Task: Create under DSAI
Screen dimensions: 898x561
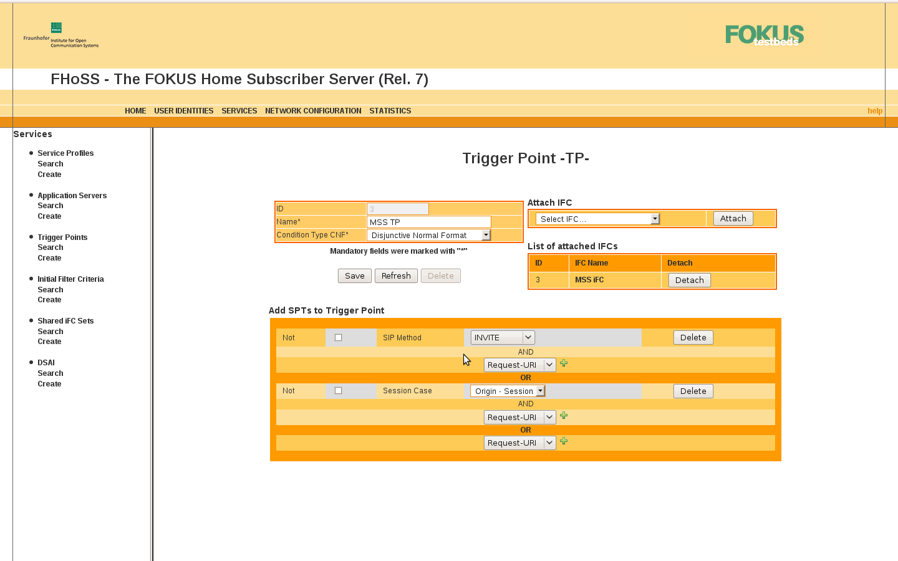Action: coord(49,384)
